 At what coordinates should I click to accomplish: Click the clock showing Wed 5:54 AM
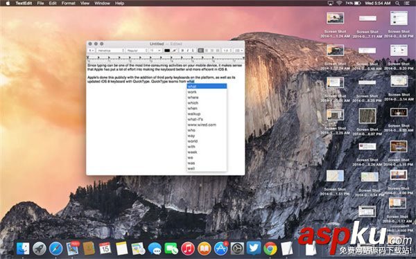378,3
